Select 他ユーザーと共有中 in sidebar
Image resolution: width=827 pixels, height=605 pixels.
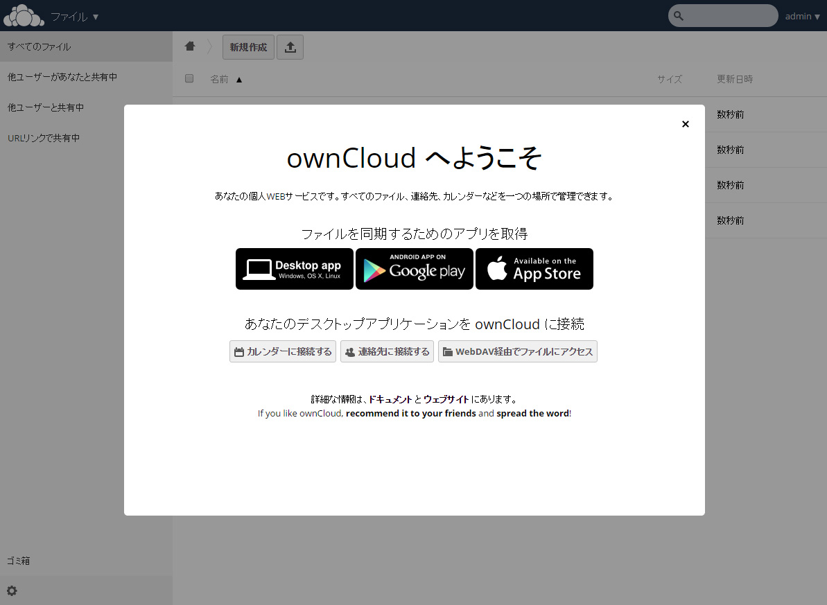coord(86,107)
